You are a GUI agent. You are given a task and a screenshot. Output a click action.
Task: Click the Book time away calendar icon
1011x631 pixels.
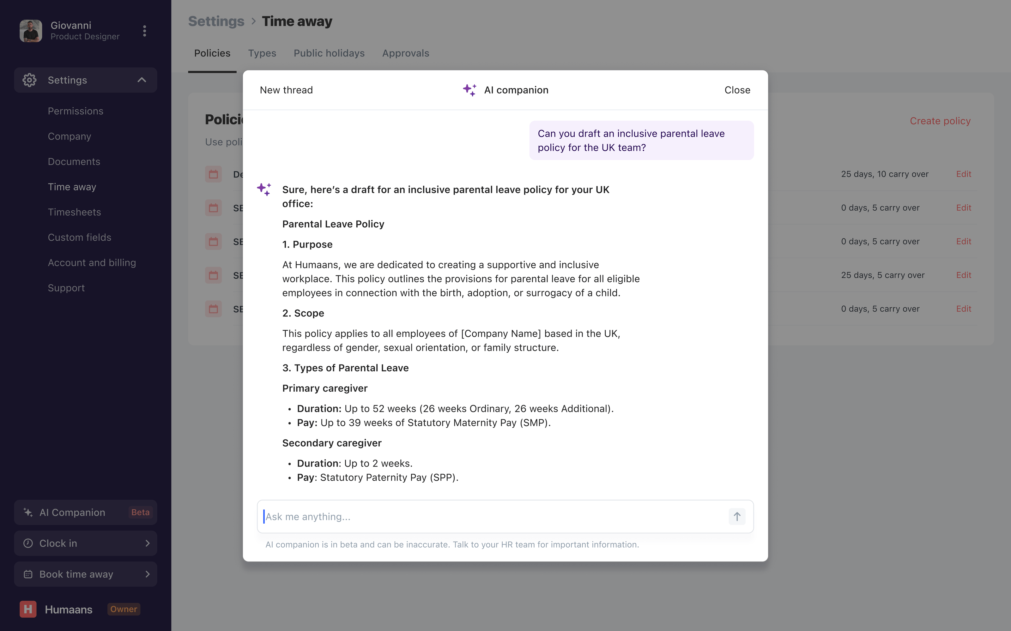pos(27,574)
